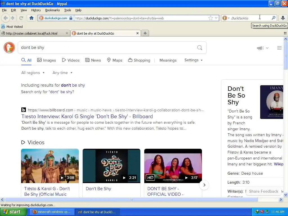Open the Tiesto Interview Billboard result link
Image resolution: width=288 pixels, height=216 pixels.
coord(87,116)
